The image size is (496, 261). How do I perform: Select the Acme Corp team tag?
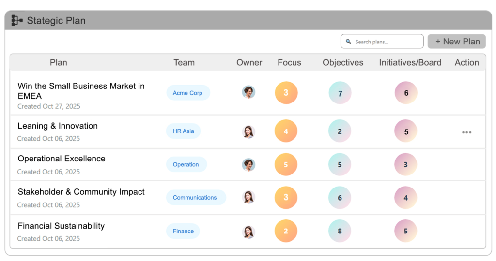pos(187,93)
